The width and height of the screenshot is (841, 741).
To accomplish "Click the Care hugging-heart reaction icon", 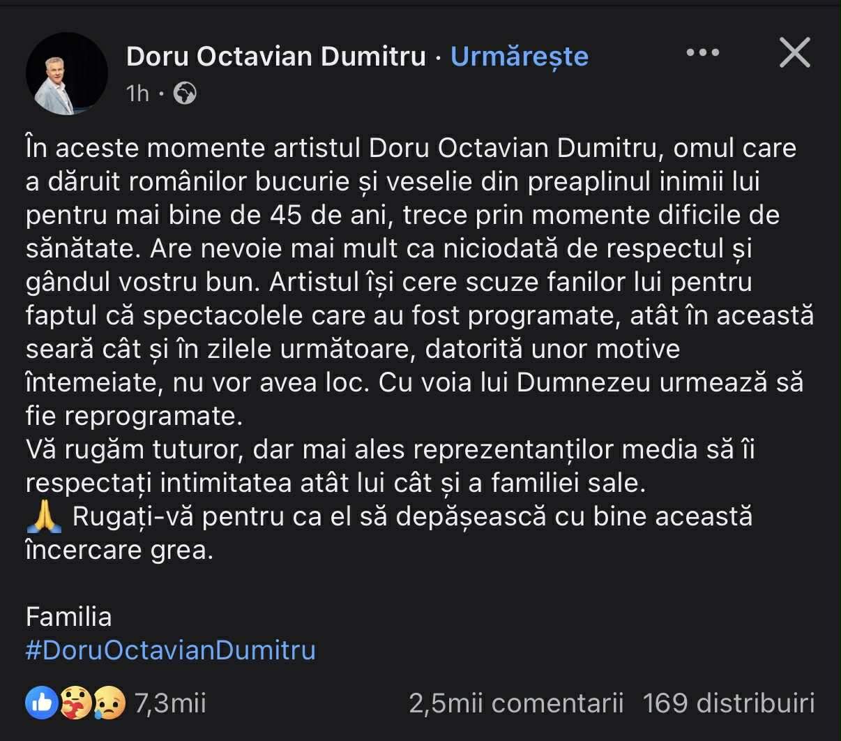I will [x=76, y=703].
